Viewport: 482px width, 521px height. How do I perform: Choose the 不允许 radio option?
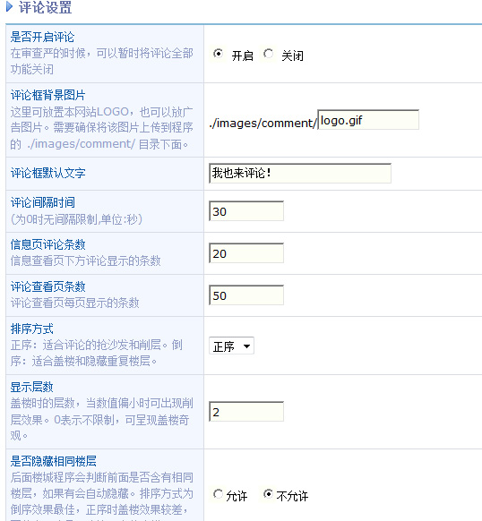(268, 494)
